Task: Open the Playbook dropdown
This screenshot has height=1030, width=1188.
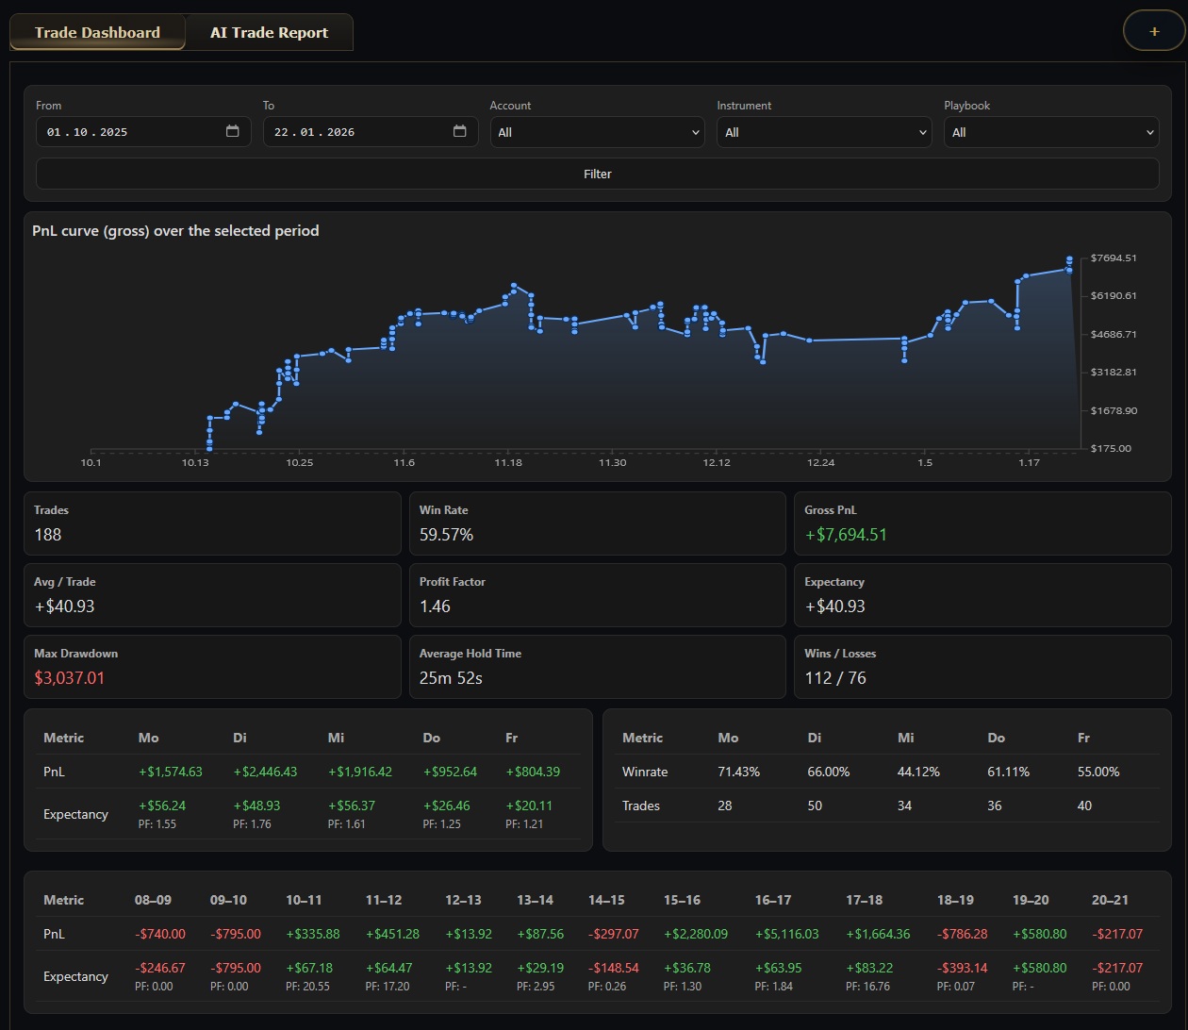Action: pos(1050,132)
